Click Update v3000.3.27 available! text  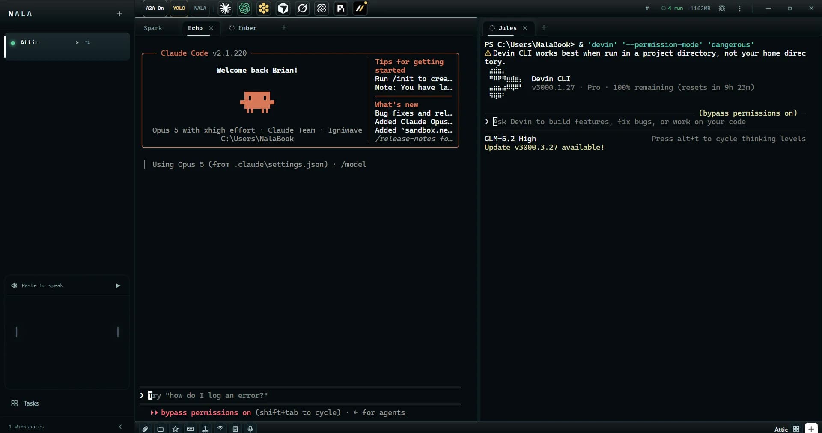coord(544,147)
